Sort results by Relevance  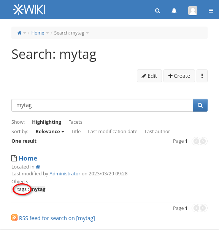(50, 132)
